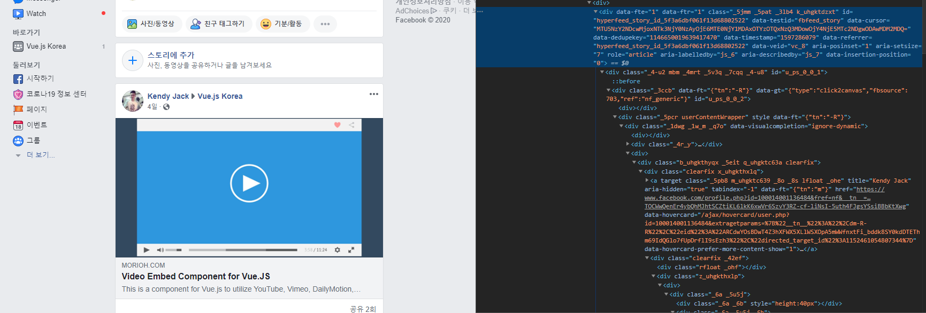The image size is (926, 313).
Task: Click the 친구 태그하기 button label
Action: click(x=225, y=24)
